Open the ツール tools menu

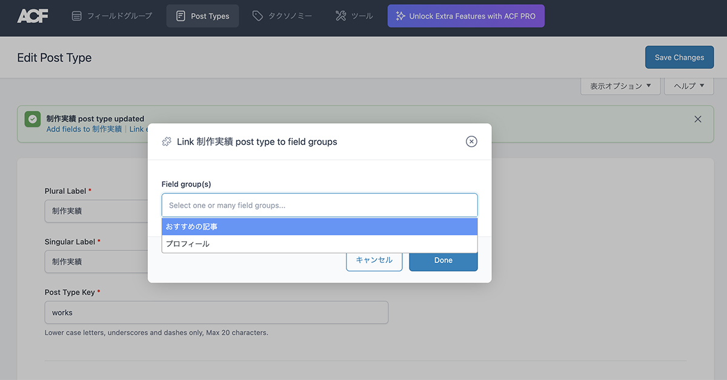click(x=354, y=16)
